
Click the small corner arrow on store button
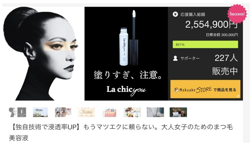point(238,96)
